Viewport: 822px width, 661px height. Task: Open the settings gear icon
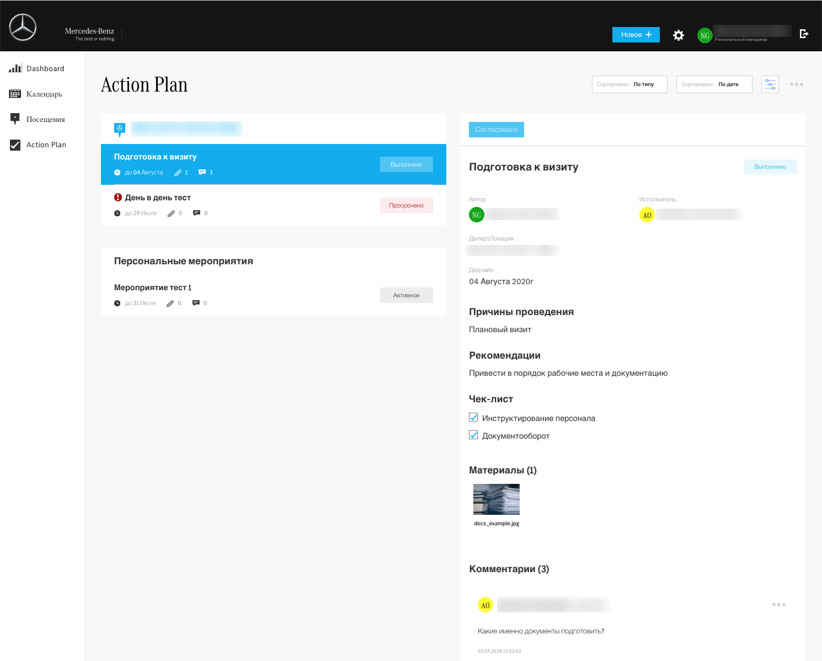coord(679,35)
